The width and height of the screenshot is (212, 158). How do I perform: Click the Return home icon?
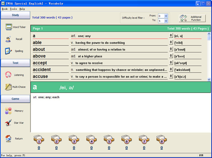click(8, 139)
